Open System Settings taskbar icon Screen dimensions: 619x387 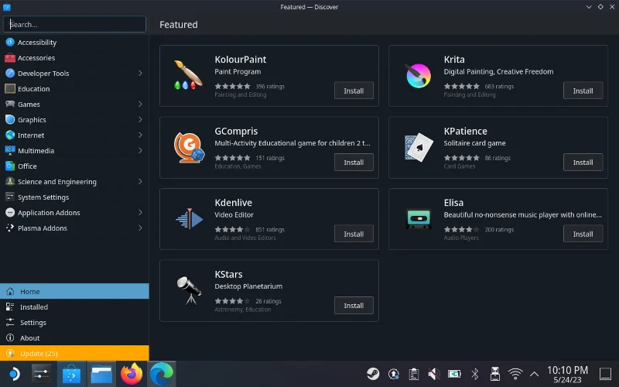(x=41, y=374)
